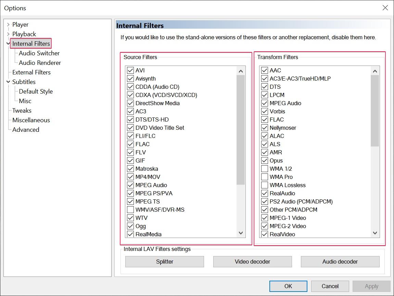Click Source Filters scroll down arrow
Screen dimensions: 394x296
pos(241,233)
